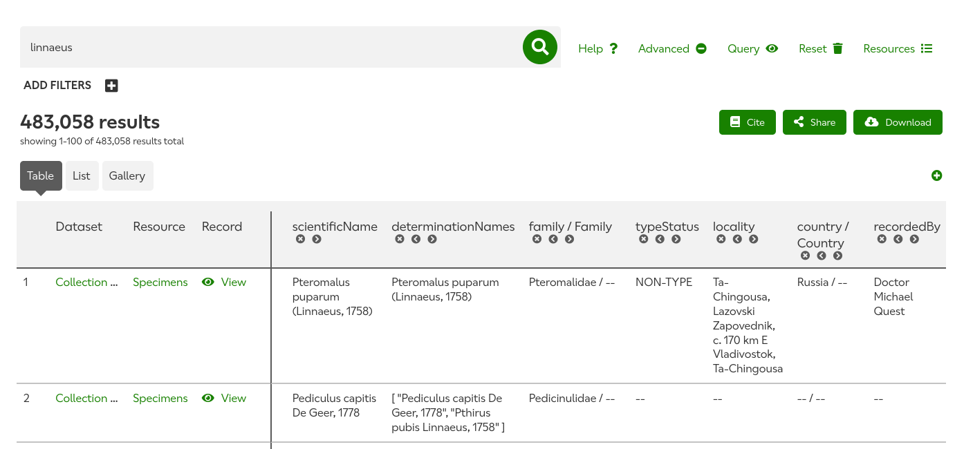The height and width of the screenshot is (449, 955).
Task: Click the 483,058 results heading
Action: point(90,122)
